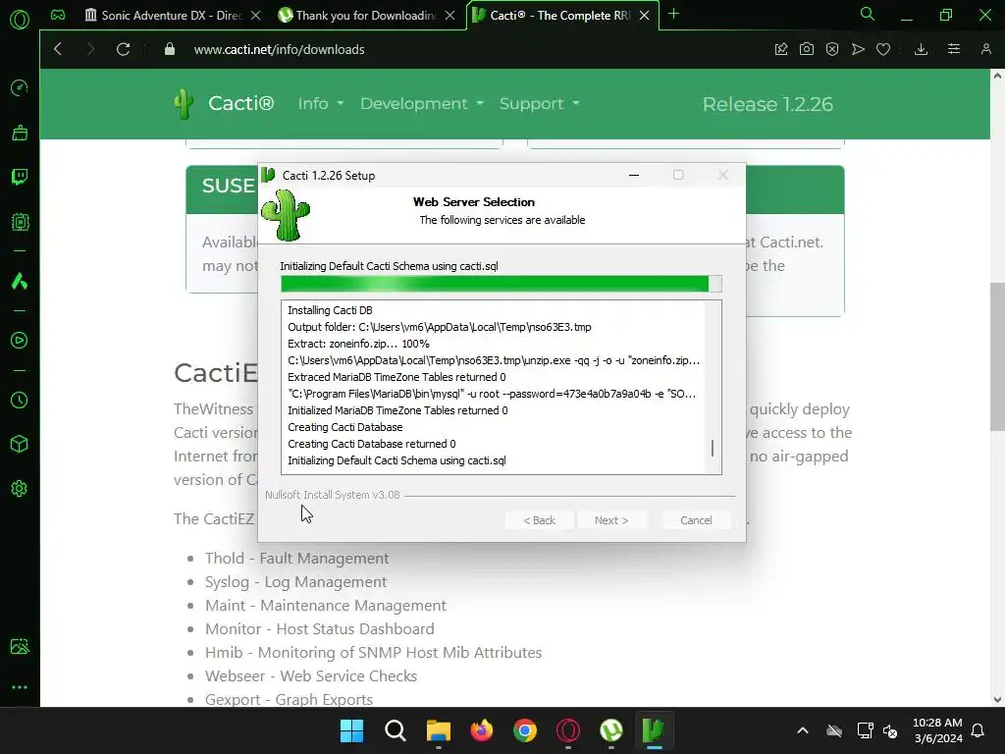Open profile account icon

click(985, 49)
